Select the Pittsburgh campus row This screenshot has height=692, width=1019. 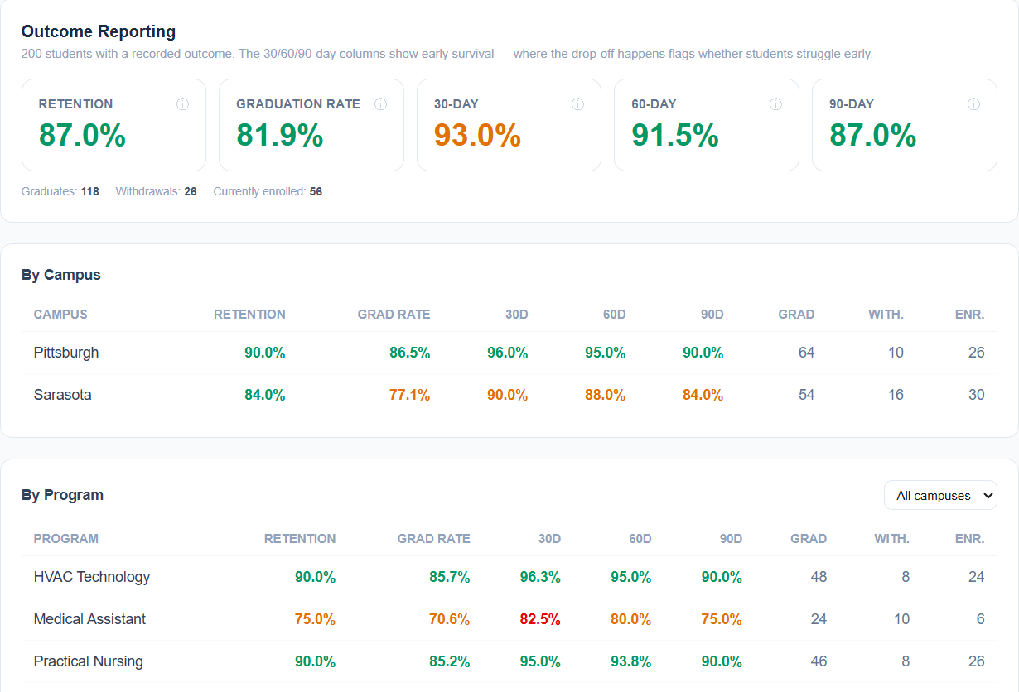click(509, 353)
